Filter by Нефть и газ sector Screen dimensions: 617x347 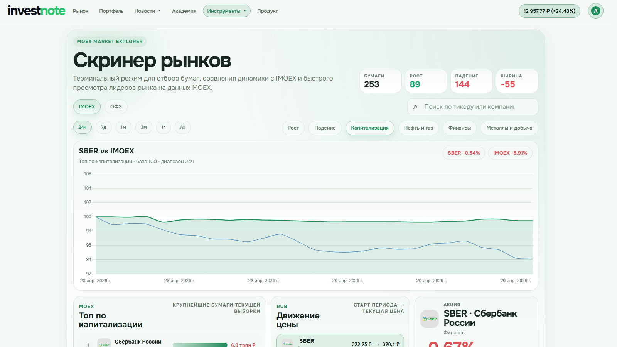coord(418,128)
